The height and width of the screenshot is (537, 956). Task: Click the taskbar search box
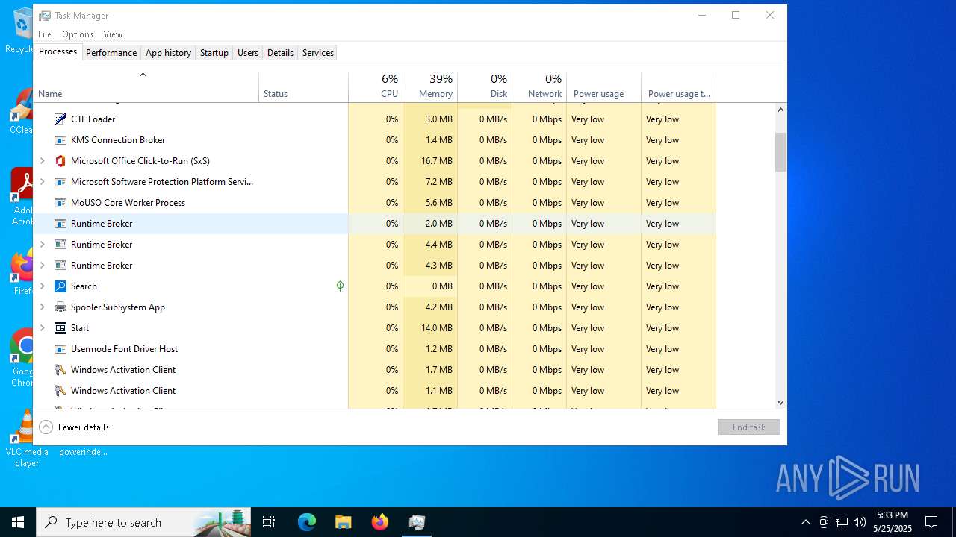point(143,522)
